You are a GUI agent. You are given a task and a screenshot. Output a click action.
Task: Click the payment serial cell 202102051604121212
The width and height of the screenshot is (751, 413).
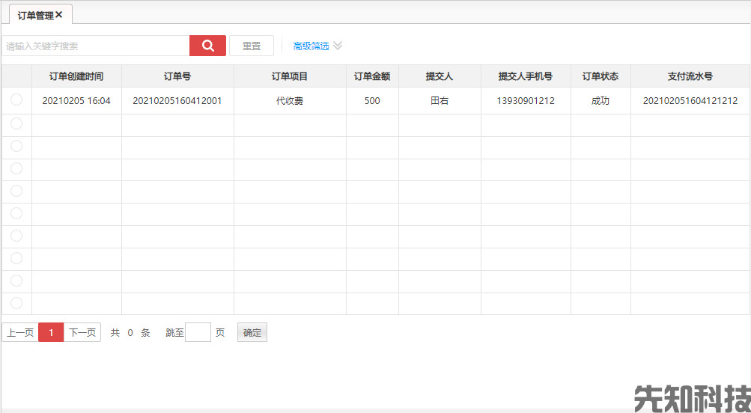click(x=690, y=101)
